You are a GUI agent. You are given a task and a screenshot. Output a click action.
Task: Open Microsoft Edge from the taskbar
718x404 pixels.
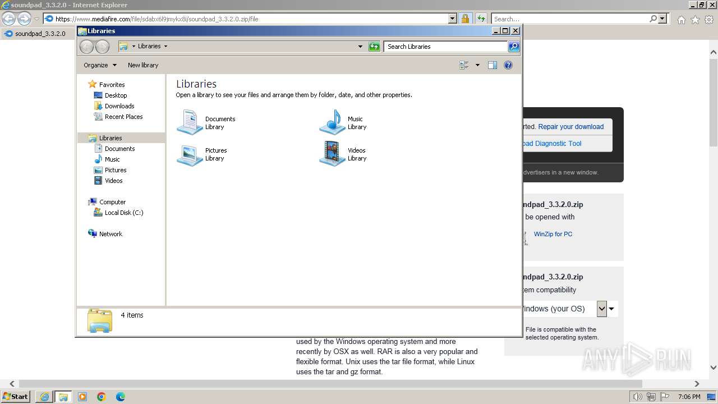(121, 397)
